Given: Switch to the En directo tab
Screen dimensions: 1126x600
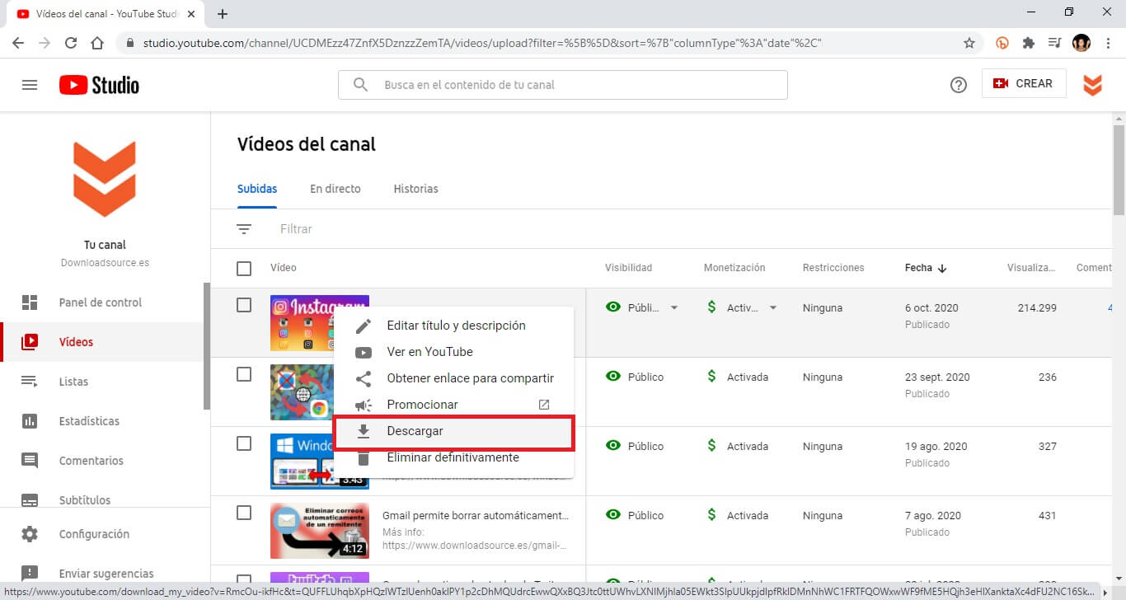Looking at the screenshot, I should point(335,189).
